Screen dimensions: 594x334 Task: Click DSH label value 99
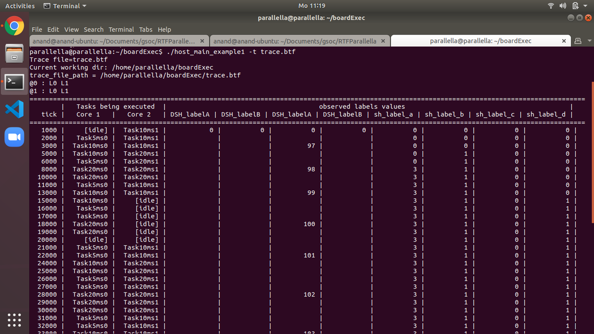click(311, 192)
